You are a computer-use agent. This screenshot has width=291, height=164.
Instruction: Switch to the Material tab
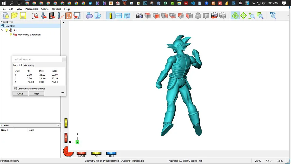coord(18,65)
